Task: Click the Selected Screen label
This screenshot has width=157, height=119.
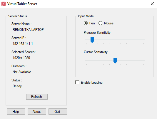Action: click(24, 52)
